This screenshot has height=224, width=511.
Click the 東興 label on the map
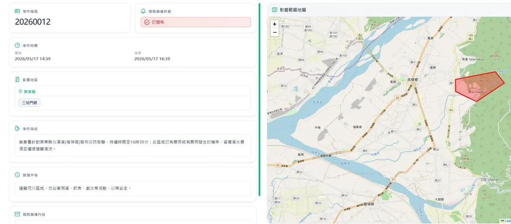pos(393,83)
